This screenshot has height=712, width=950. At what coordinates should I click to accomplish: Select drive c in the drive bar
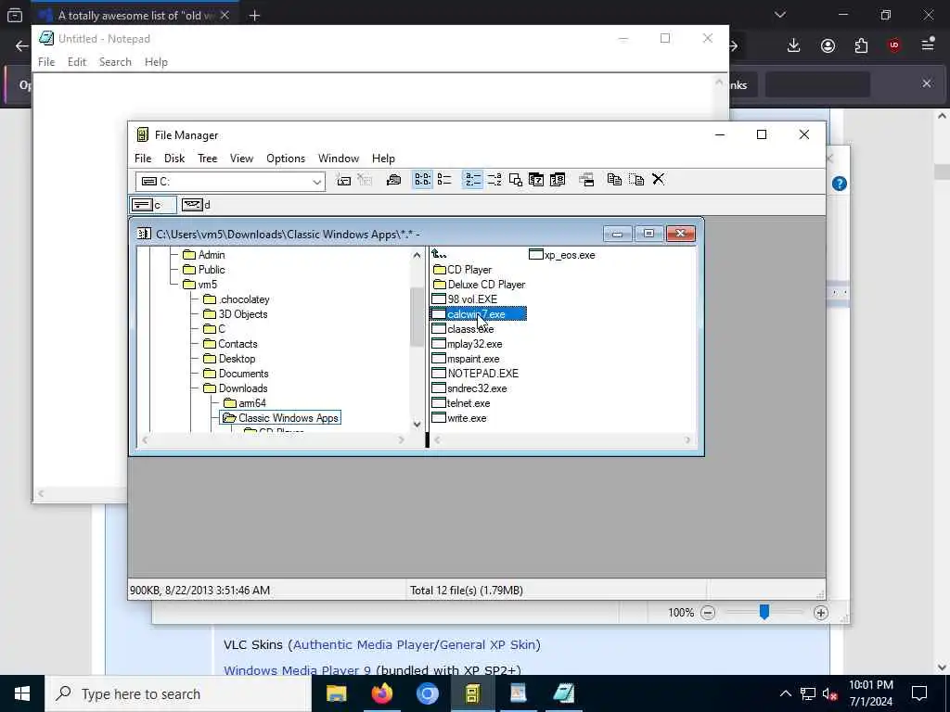153,205
